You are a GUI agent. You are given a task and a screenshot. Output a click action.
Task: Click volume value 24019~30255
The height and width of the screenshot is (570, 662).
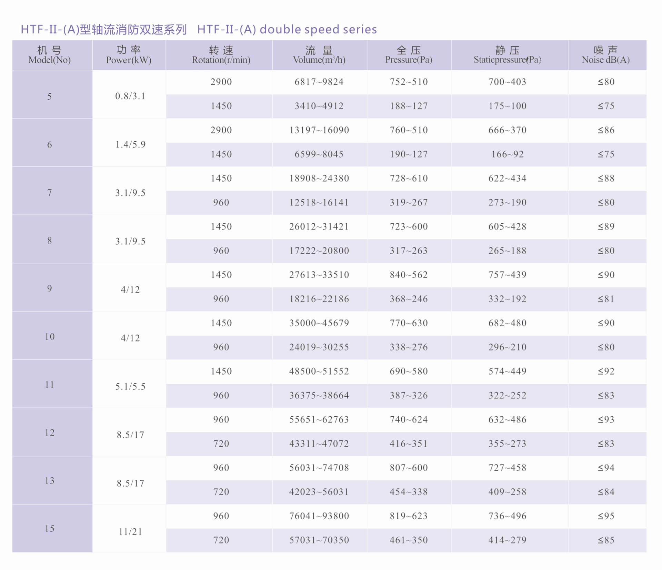pos(319,347)
